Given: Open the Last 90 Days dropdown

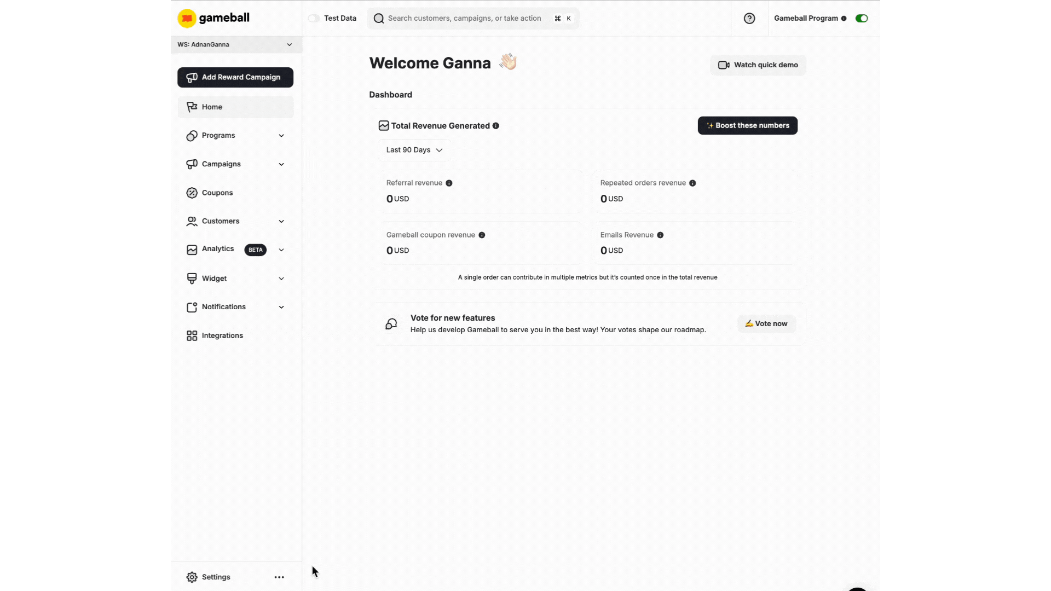Looking at the screenshot, I should (x=414, y=150).
